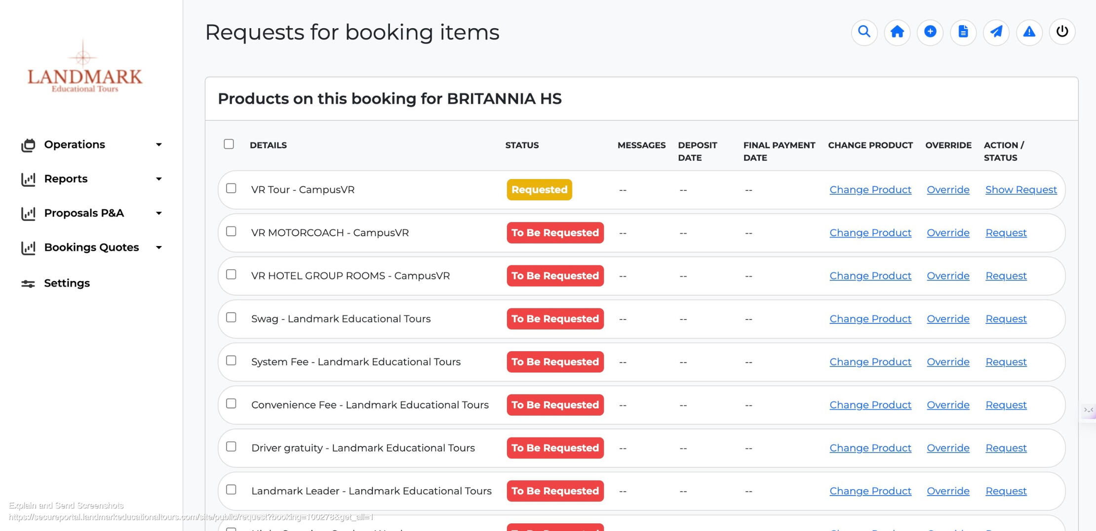Click Request for VR HOTEL GROUP ROOMS

click(x=1006, y=276)
